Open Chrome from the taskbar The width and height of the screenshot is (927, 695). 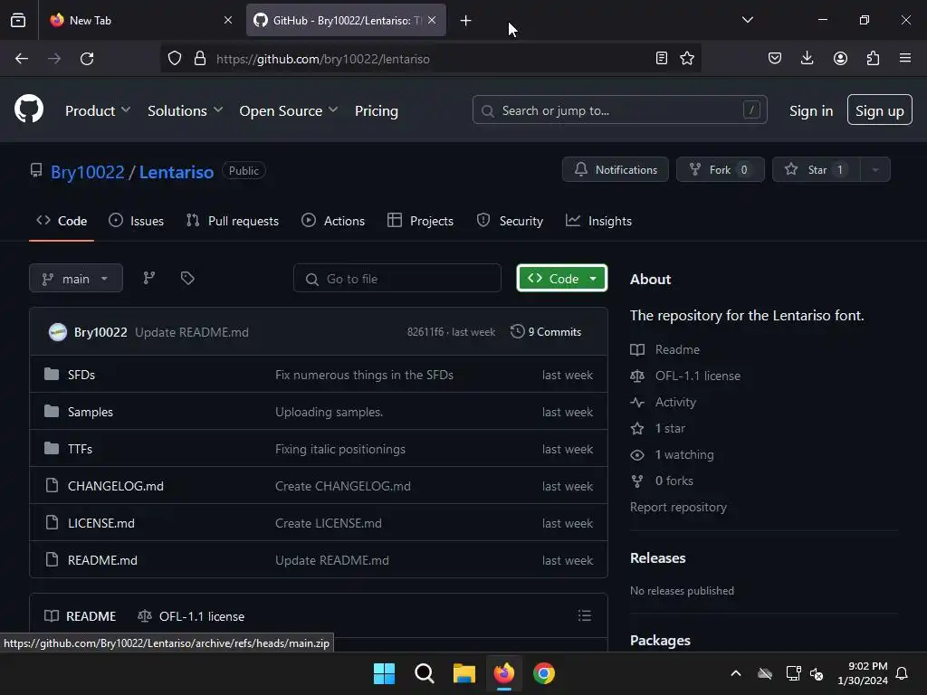pos(544,673)
